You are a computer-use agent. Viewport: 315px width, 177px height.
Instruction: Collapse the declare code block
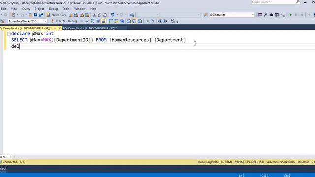(9, 34)
